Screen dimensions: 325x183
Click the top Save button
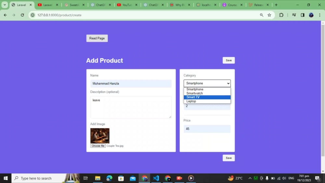click(x=228, y=60)
